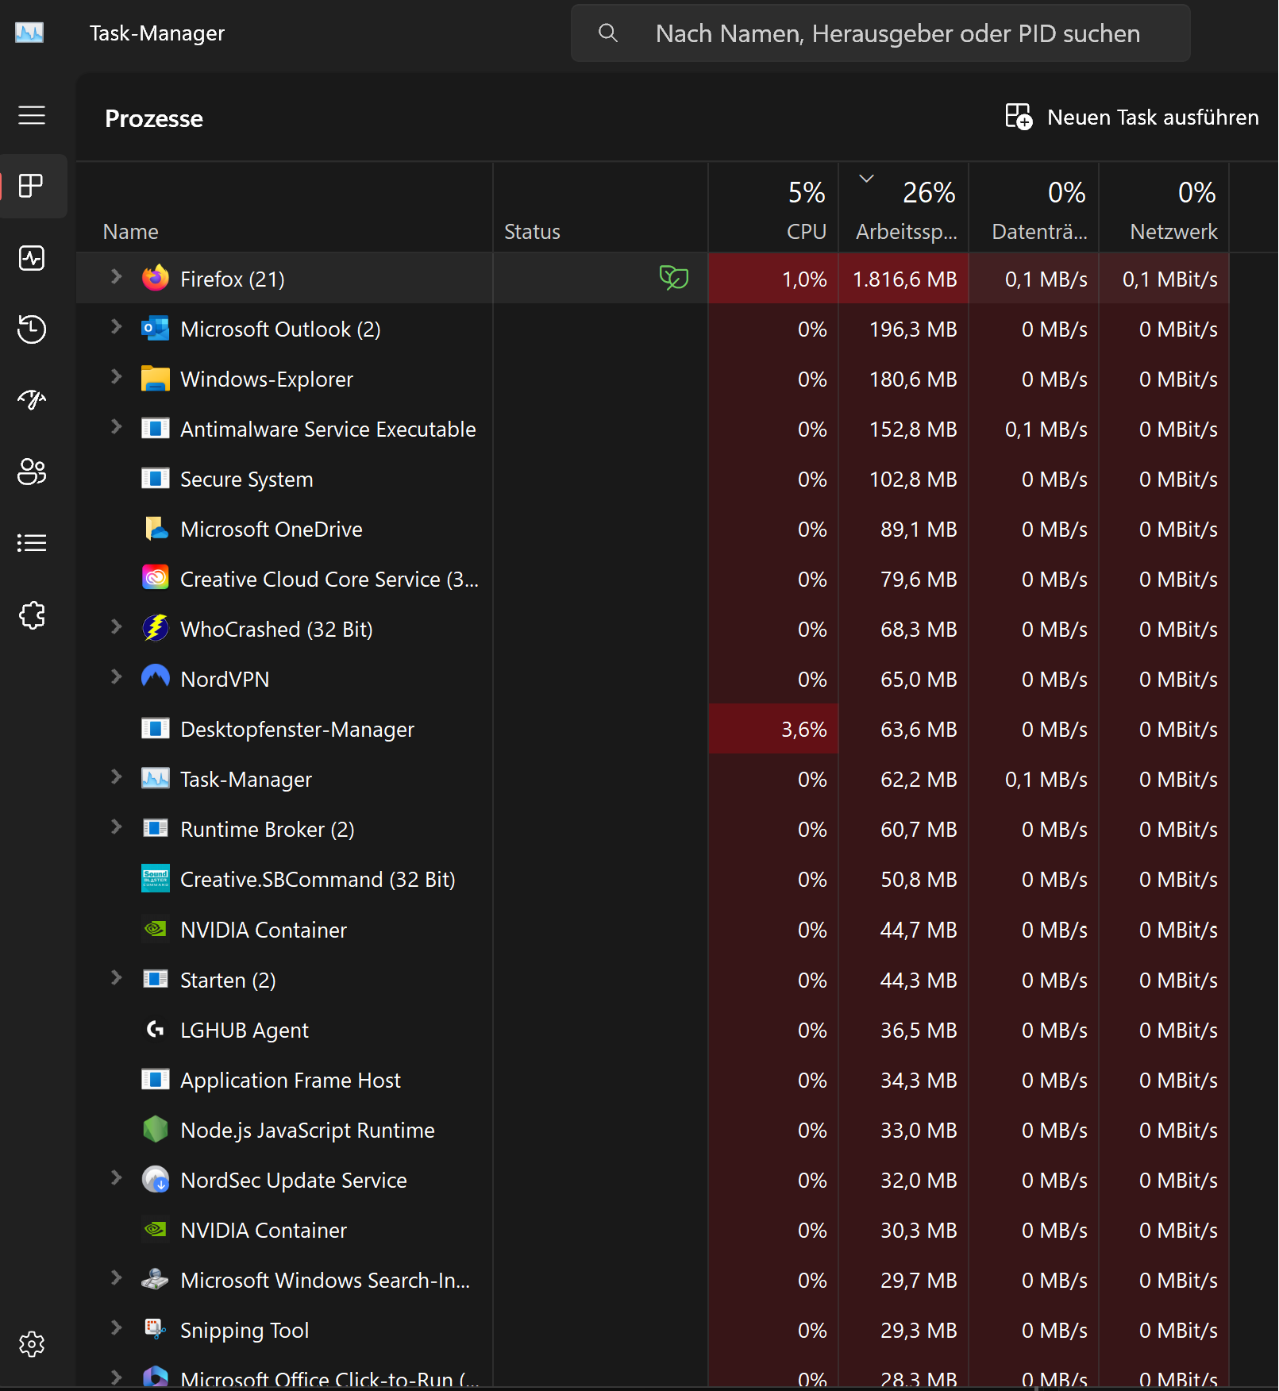Open the Users sidebar icon
The width and height of the screenshot is (1279, 1391).
point(32,472)
